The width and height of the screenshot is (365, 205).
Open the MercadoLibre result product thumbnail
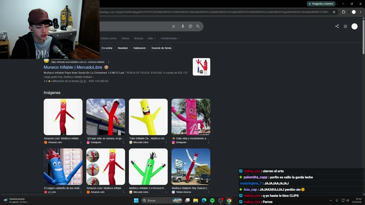pyautogui.click(x=201, y=67)
